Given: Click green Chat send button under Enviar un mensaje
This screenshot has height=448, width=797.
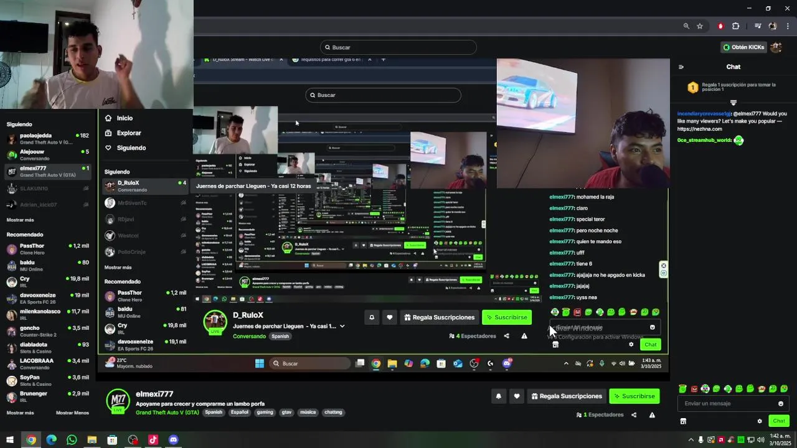Looking at the screenshot, I should pyautogui.click(x=779, y=421).
